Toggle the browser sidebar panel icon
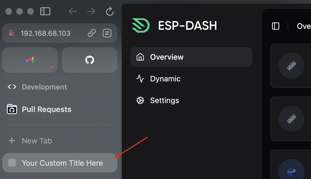 [45, 11]
